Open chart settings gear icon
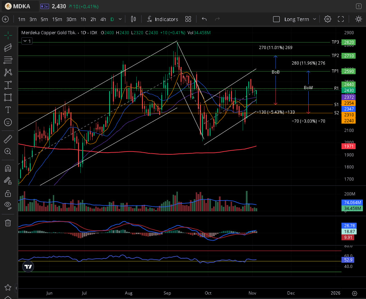Screen dimensions: 366x299 tap(328, 19)
